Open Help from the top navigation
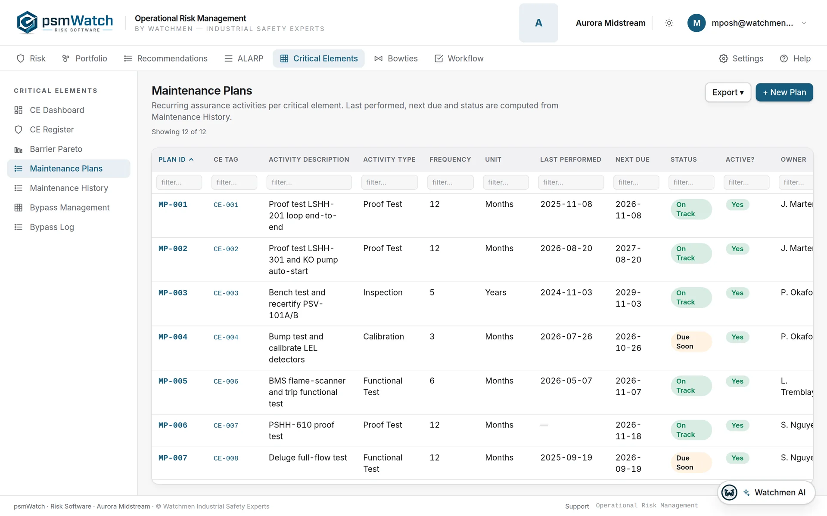This screenshot has height=516, width=827. [795, 58]
